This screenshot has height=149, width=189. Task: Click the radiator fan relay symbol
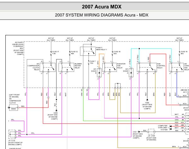pos(110,67)
